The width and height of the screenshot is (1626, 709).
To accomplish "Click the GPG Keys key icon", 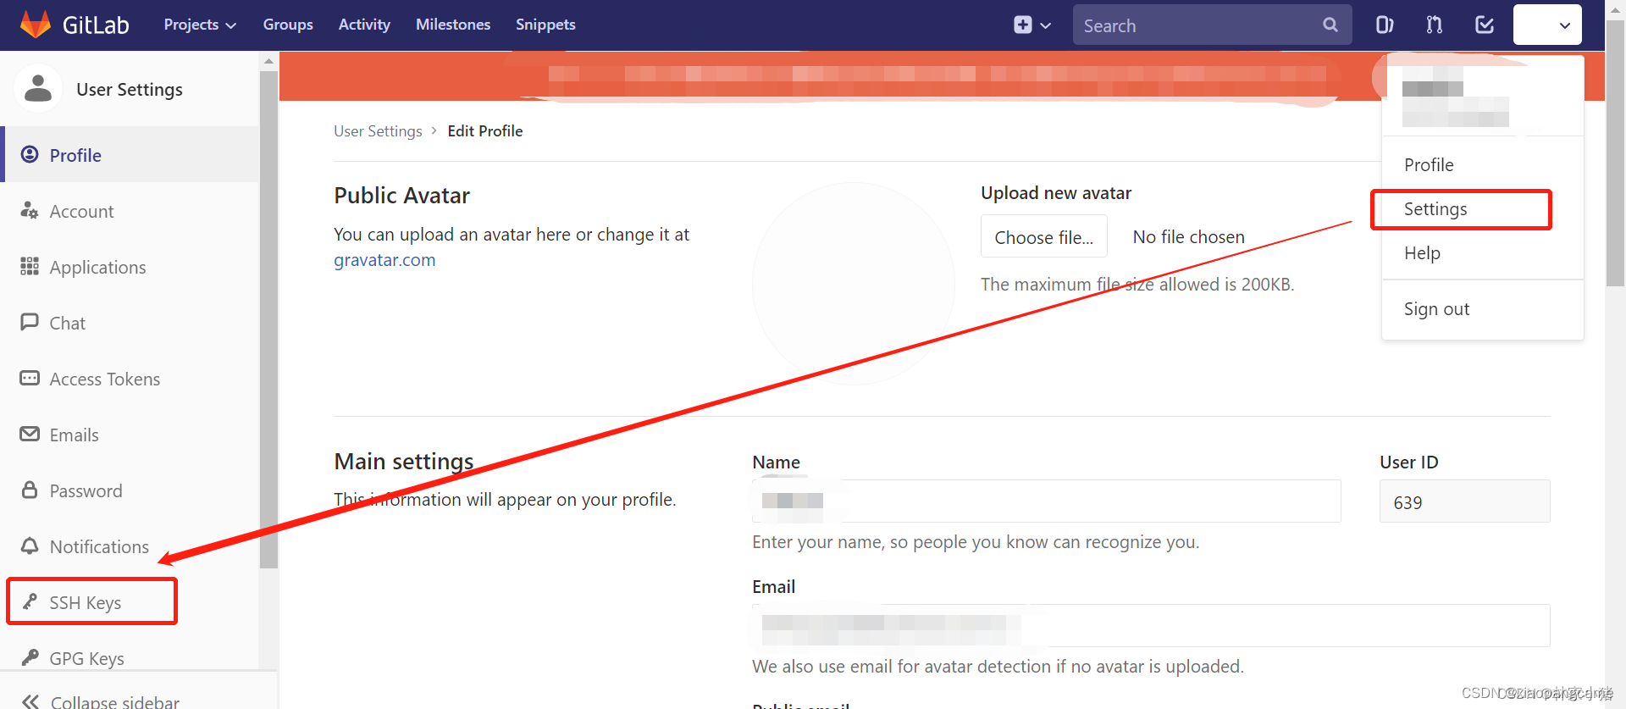I will (30, 657).
